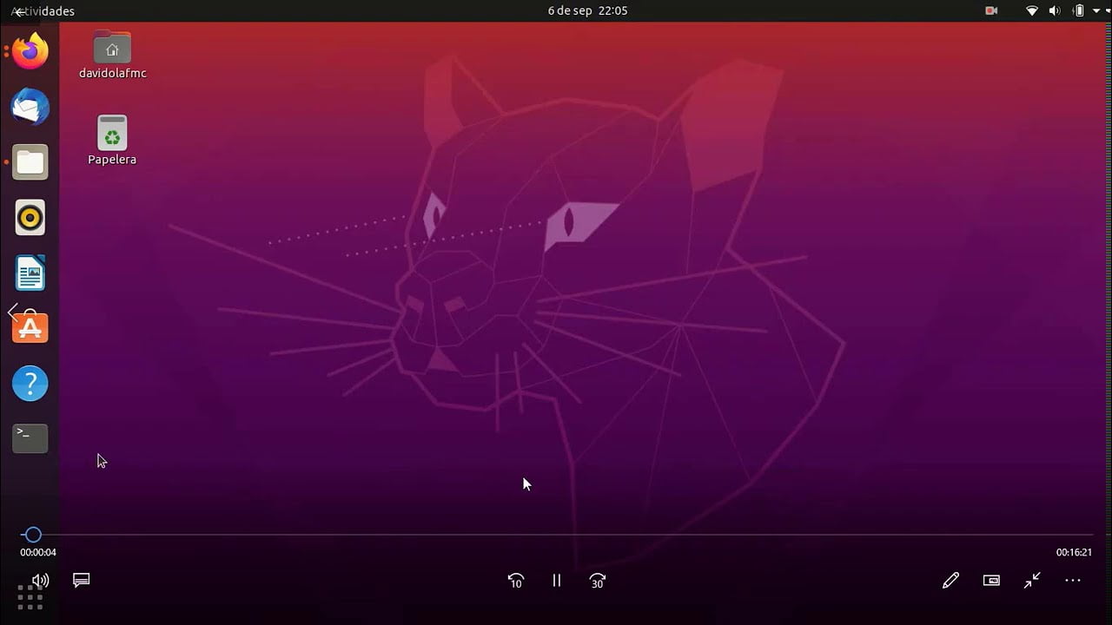Go back with the player's arrow
Screen dimensions: 1112x625
pyautogui.click(x=19, y=12)
